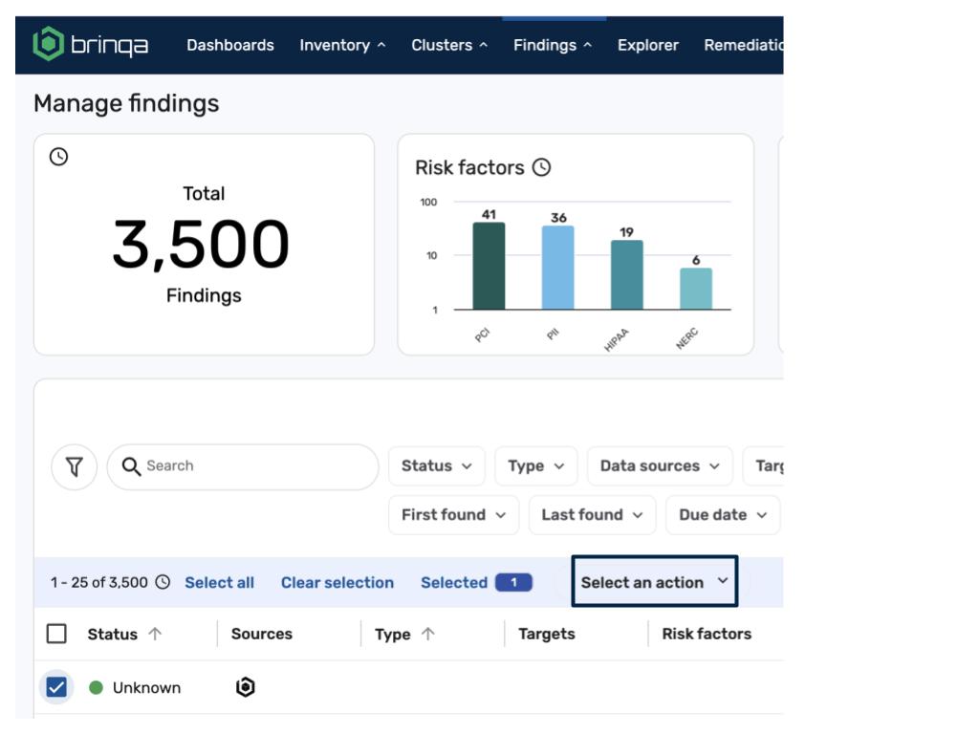
Task: Open the Select an action dropdown
Action: point(654,581)
